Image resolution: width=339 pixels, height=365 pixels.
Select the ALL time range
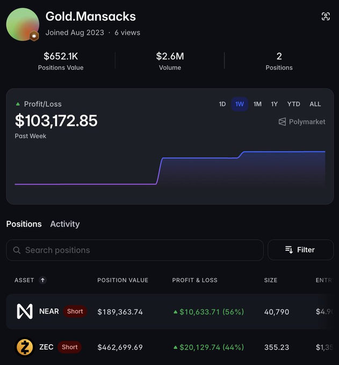point(315,104)
